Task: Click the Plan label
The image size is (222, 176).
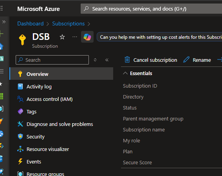Action: (128, 152)
